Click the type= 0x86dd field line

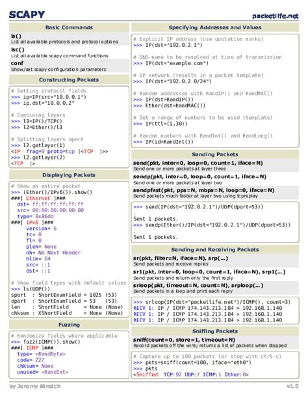(x=35, y=216)
